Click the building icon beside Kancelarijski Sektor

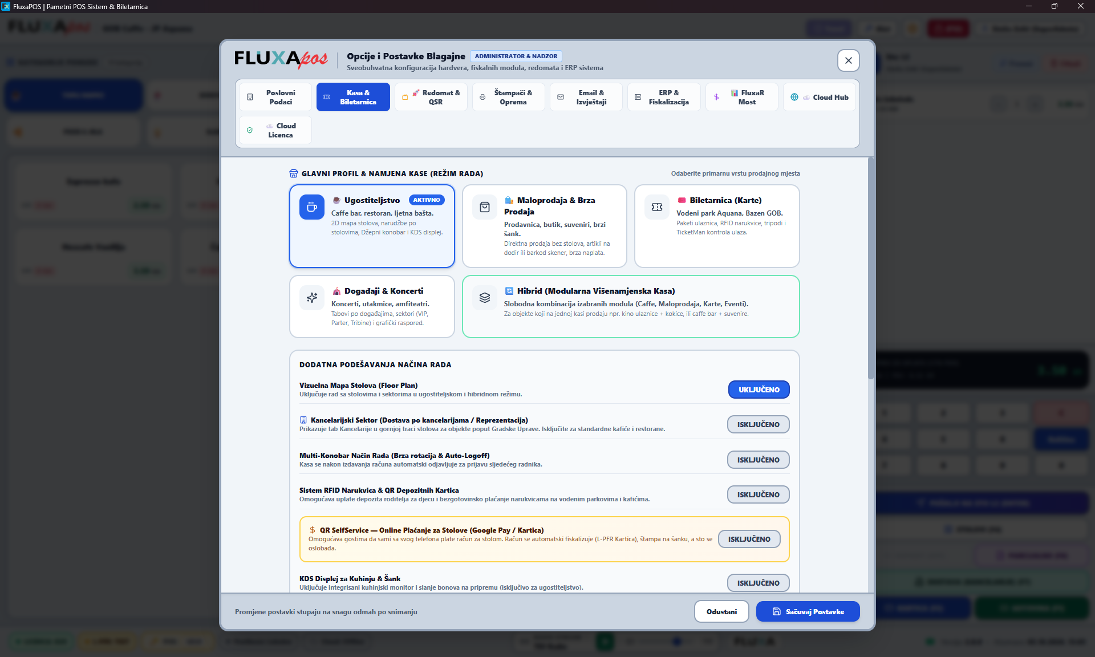pos(303,420)
